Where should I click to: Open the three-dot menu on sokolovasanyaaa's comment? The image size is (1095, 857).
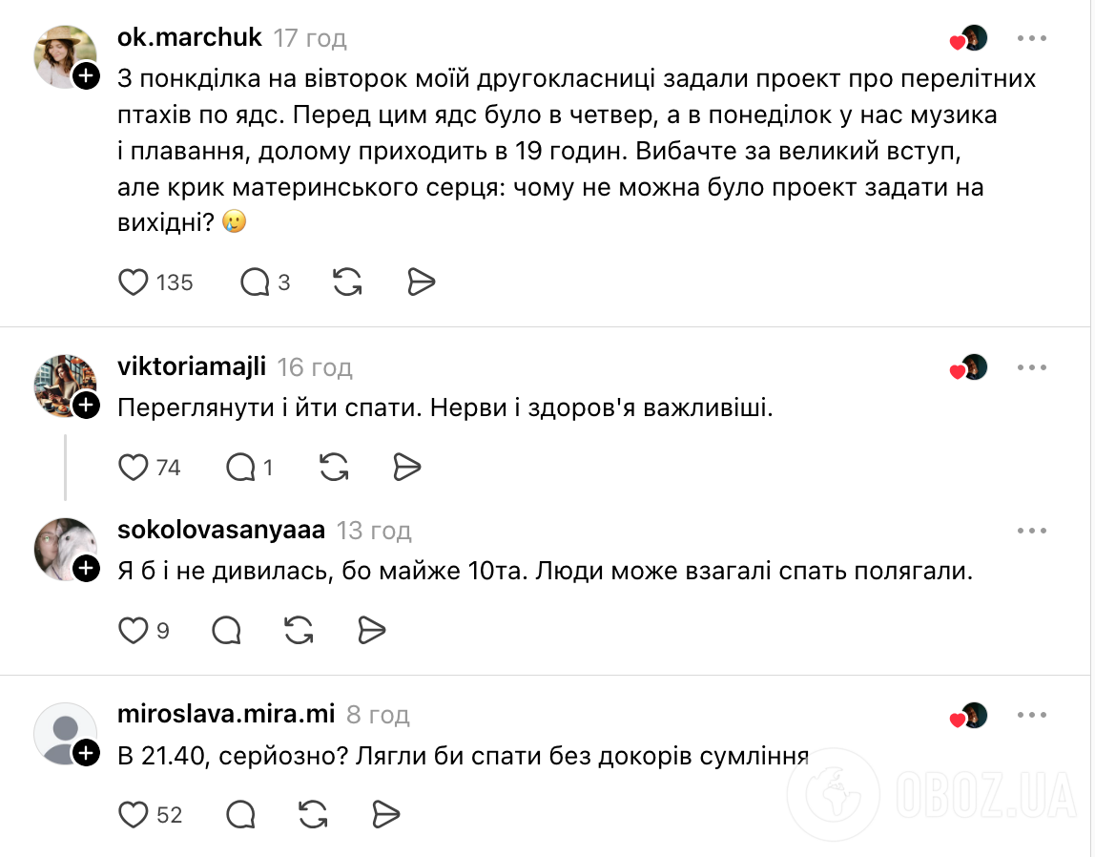(1030, 529)
